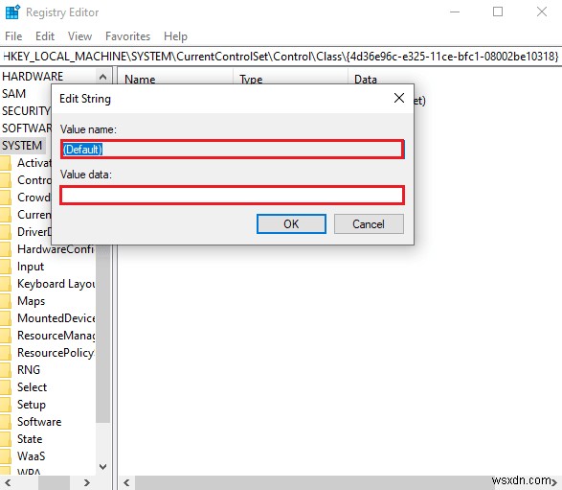Close the Edit String dialog

[x=399, y=98]
